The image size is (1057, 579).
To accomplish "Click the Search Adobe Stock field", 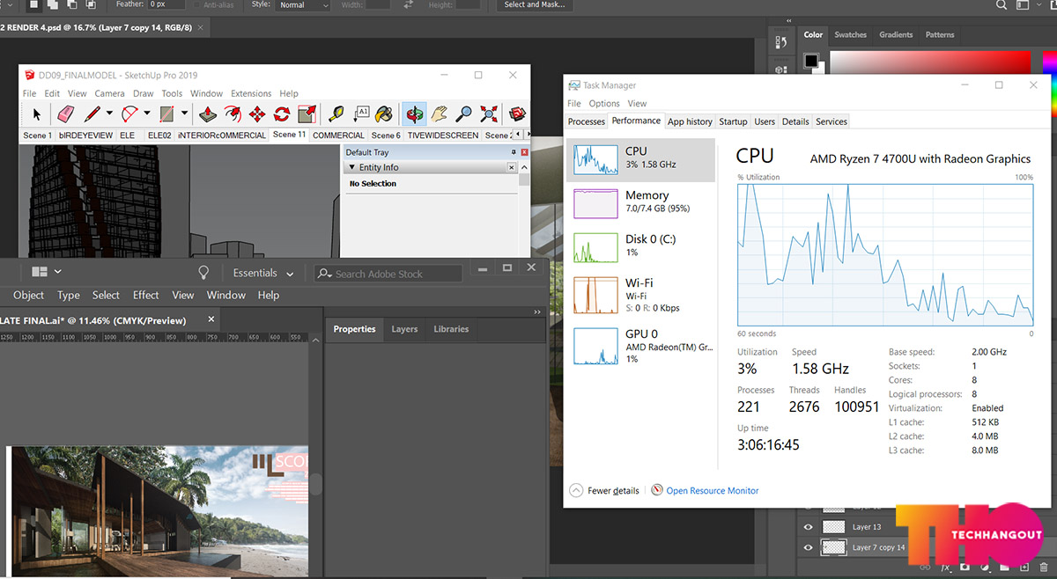I will pyautogui.click(x=388, y=274).
